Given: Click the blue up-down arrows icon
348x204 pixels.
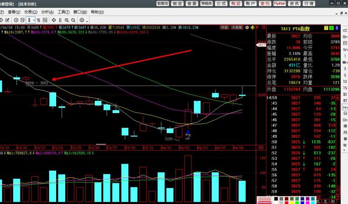Looking at the screenshot, I should (337, 28).
